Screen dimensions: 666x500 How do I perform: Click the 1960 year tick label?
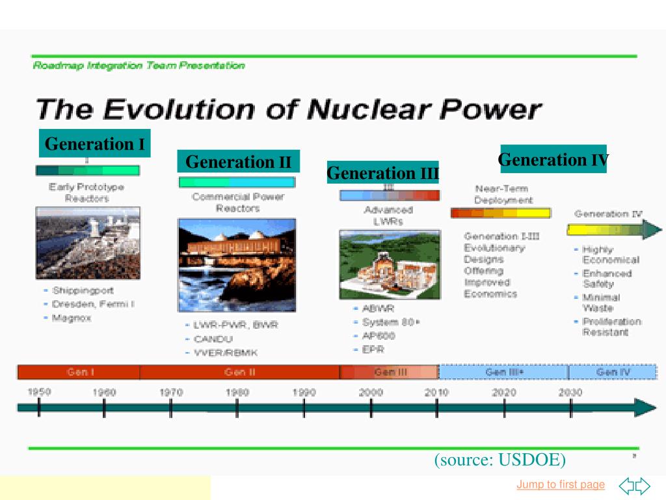coord(104,392)
